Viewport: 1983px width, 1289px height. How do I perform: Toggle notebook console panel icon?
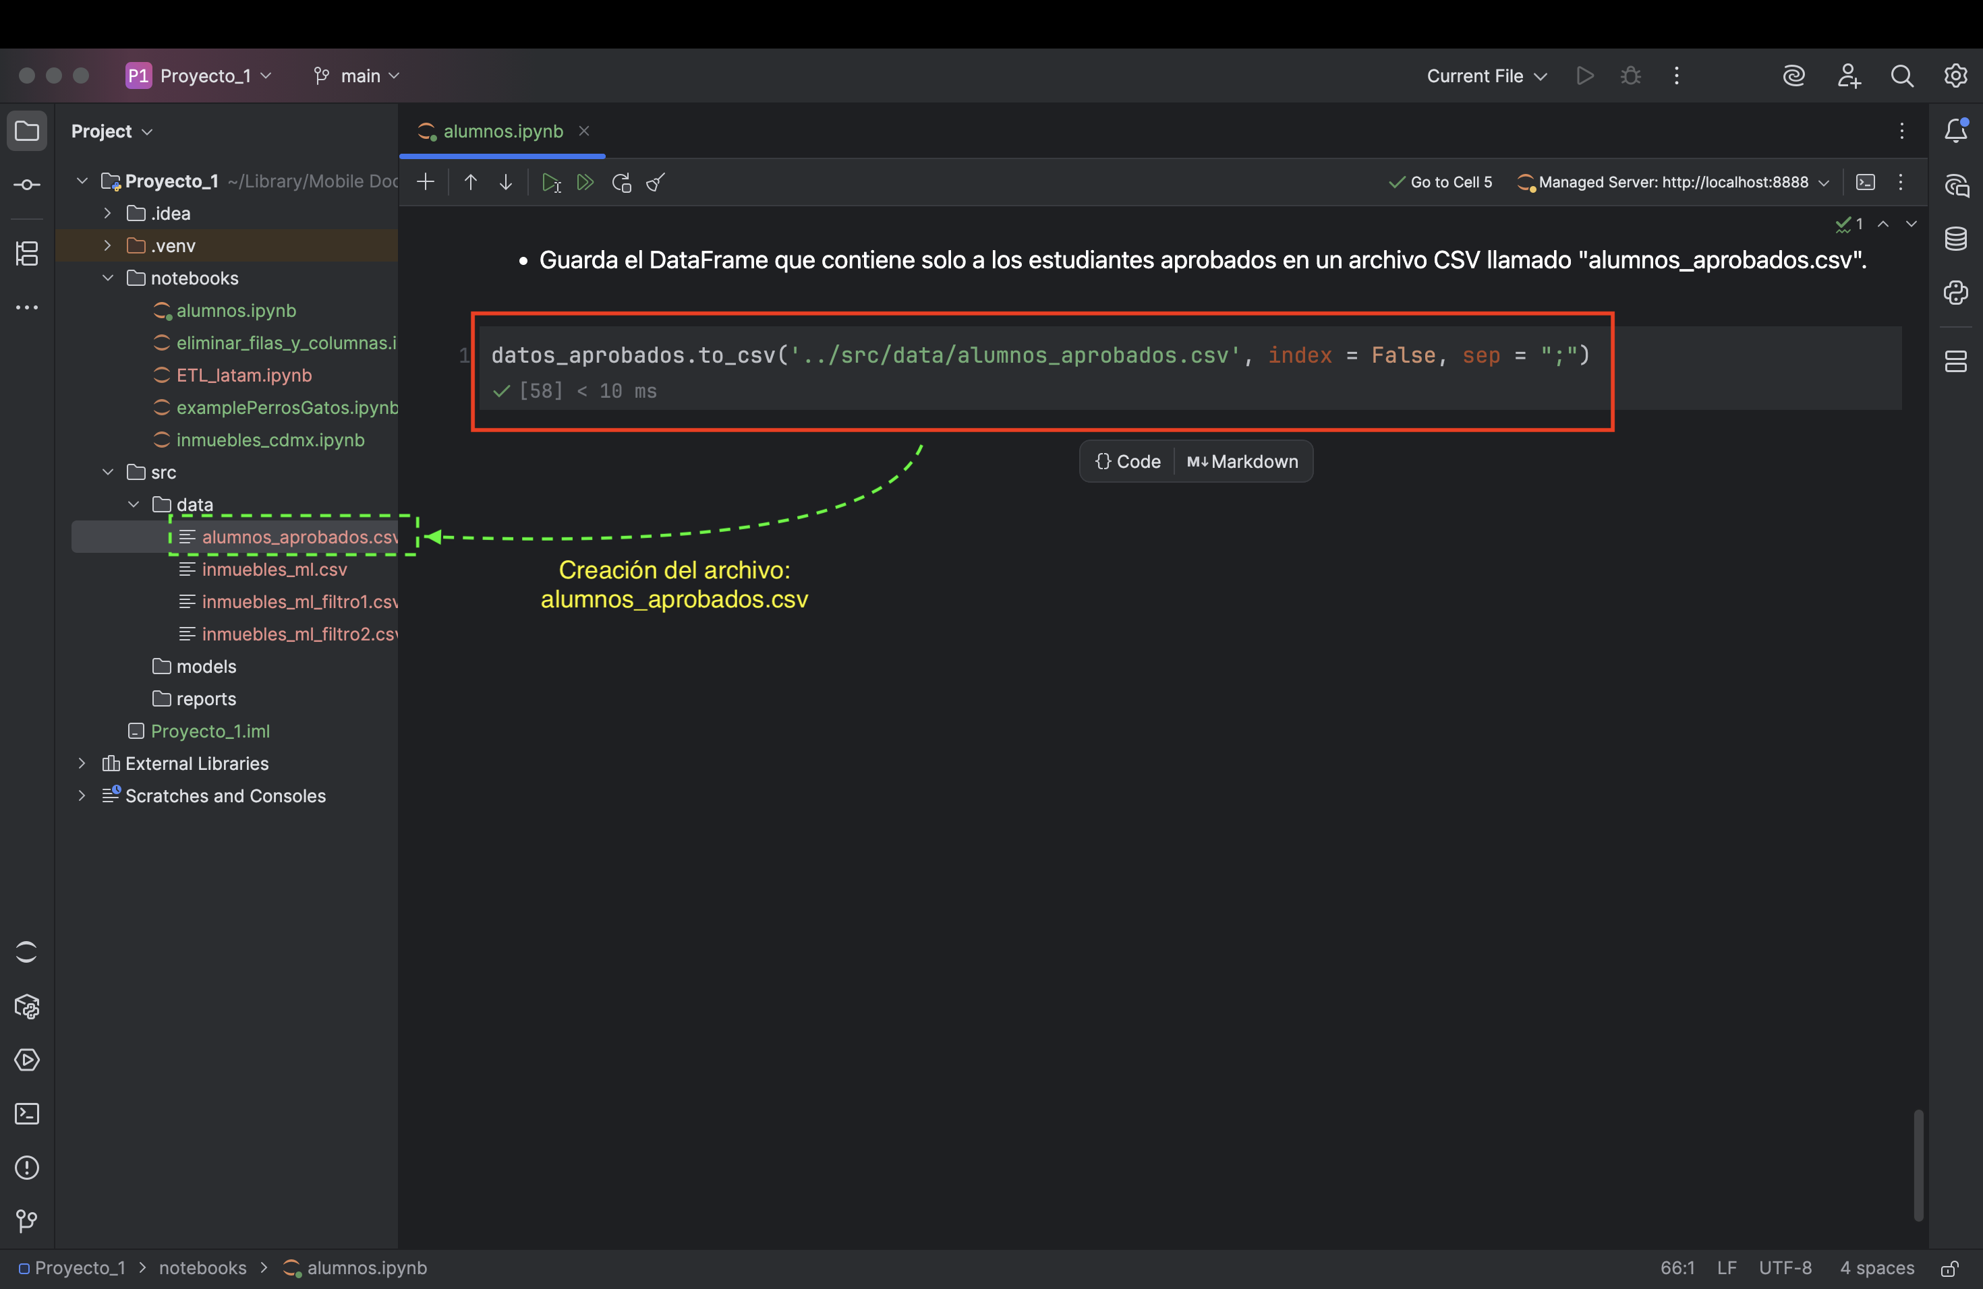tap(1866, 182)
